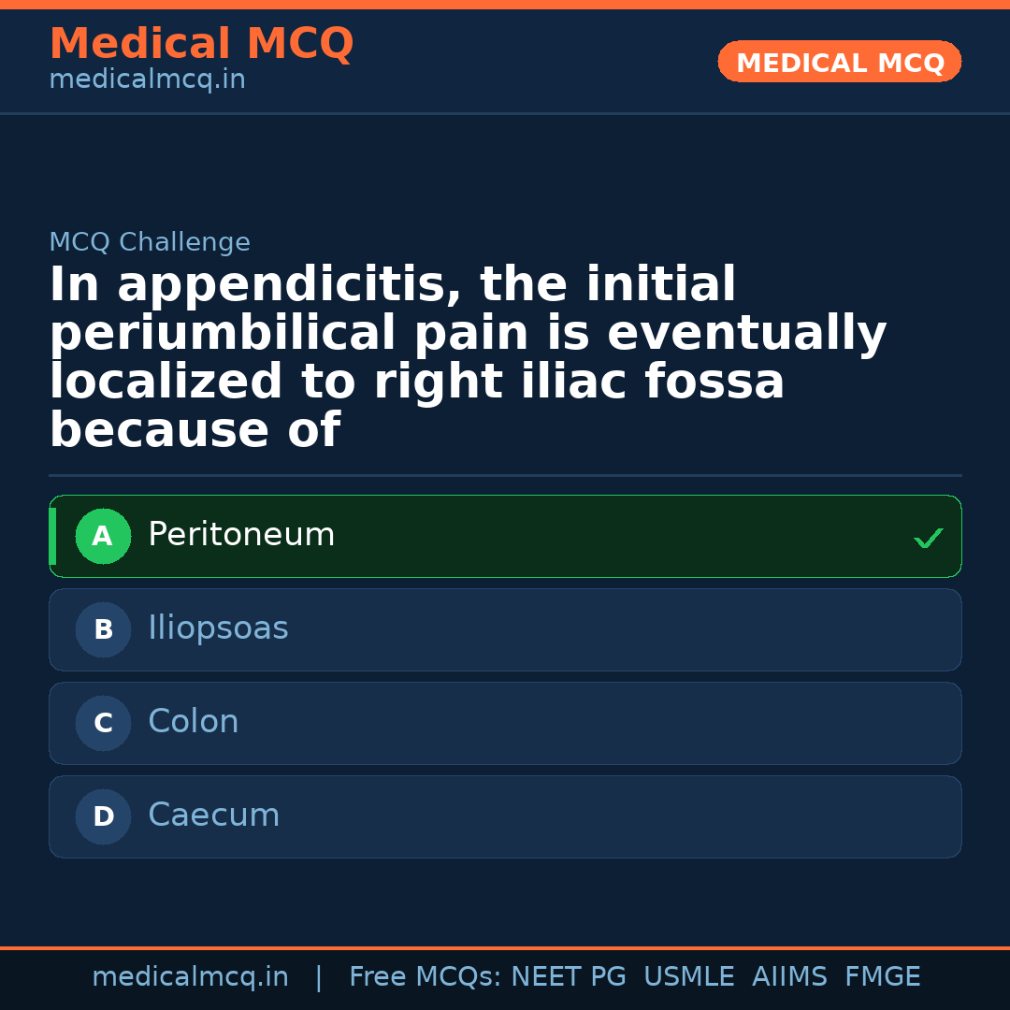The image size is (1010, 1010).
Task: Click the appendicitis question text
Action: click(468, 358)
